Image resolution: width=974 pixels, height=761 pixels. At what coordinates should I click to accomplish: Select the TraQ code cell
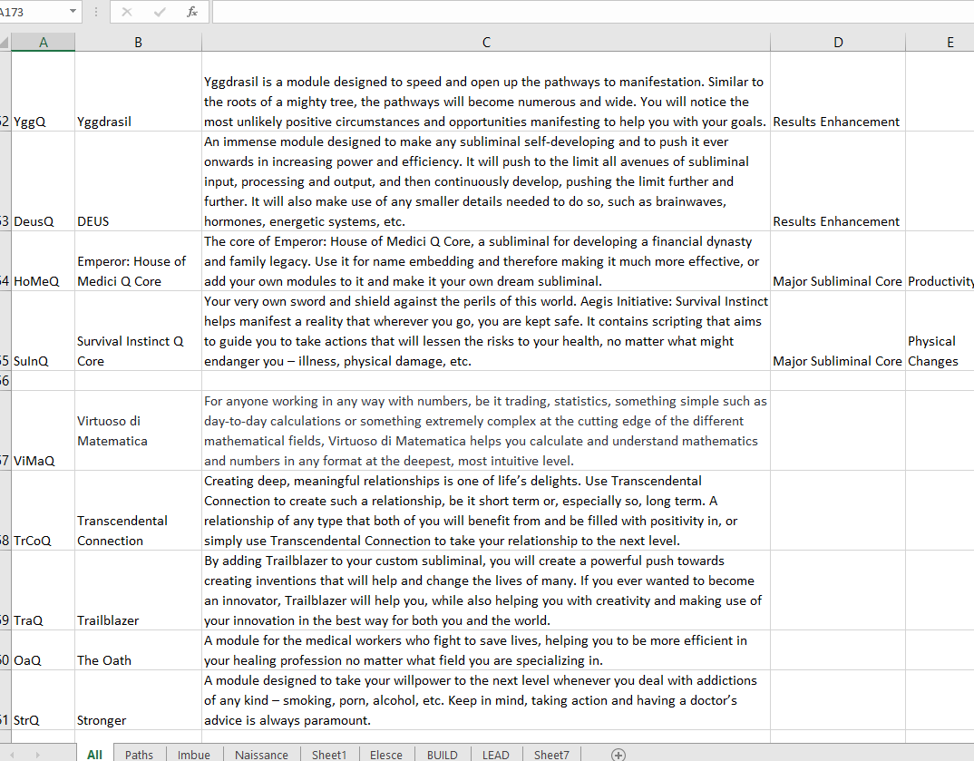coord(43,590)
